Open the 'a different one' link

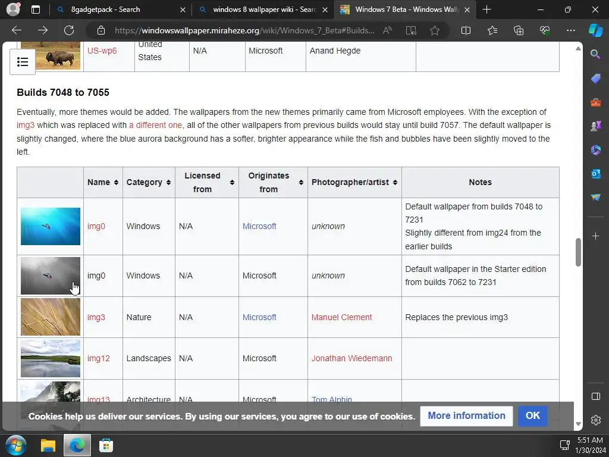pos(155,125)
